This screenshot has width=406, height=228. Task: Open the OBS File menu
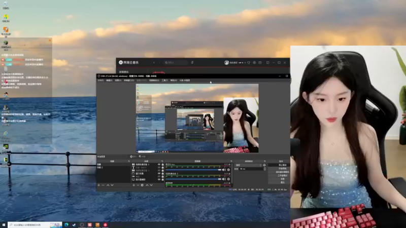[101, 81]
